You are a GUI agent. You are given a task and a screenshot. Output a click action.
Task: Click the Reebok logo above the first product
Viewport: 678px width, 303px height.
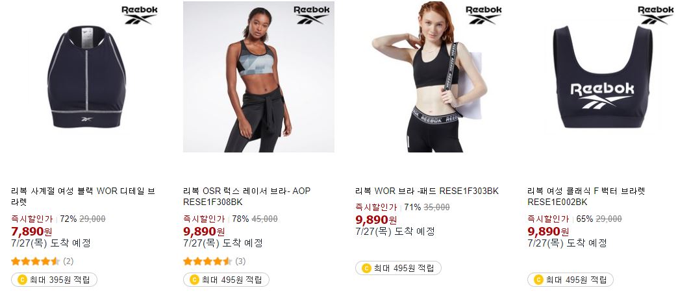pyautogui.click(x=139, y=15)
